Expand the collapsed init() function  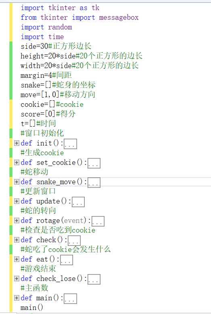[x=17, y=143]
